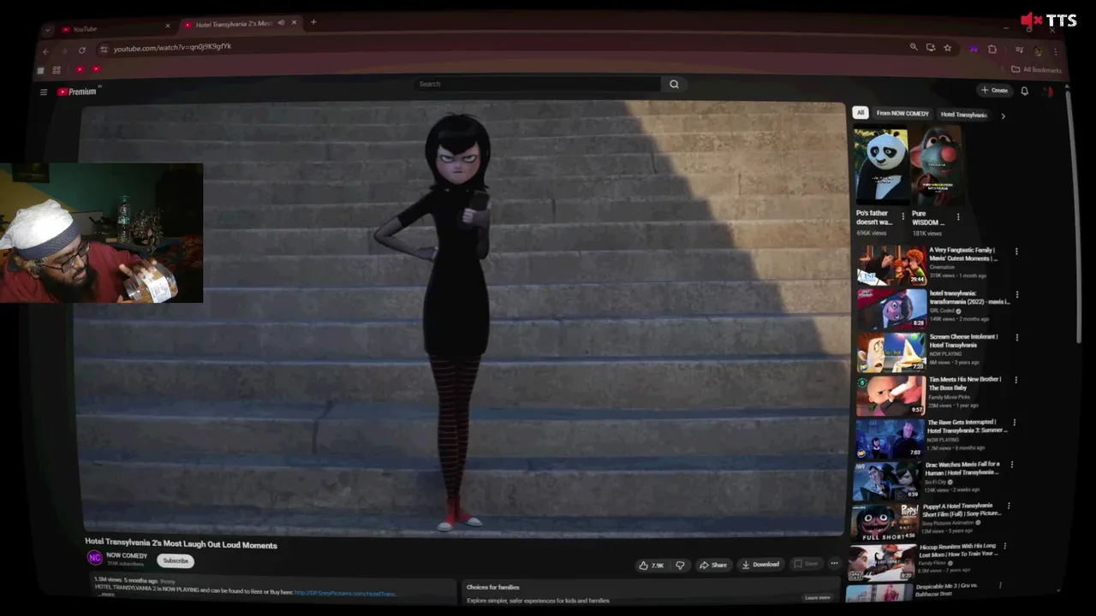Click the video player to pause
The image size is (1096, 616).
pyautogui.click(x=462, y=319)
